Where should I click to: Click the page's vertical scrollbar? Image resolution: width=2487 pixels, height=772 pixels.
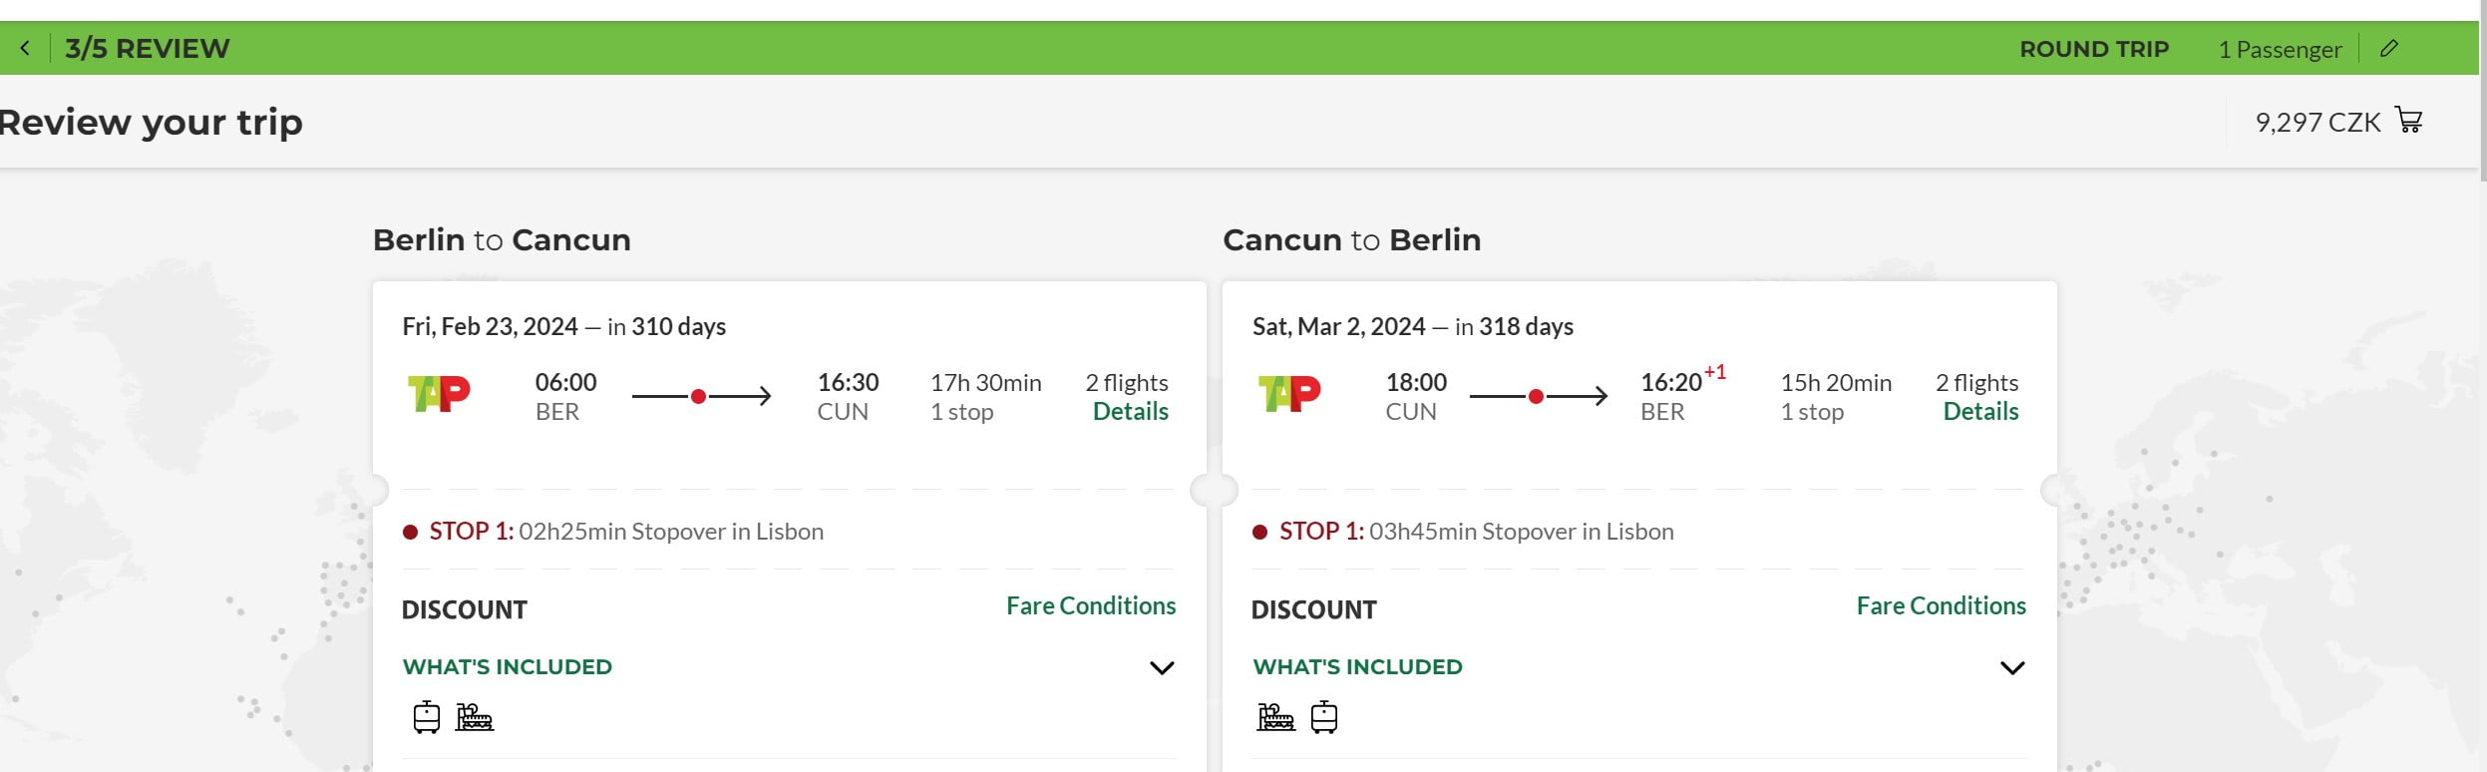click(2482, 90)
